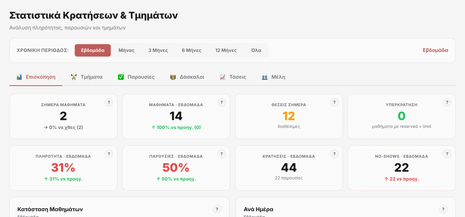Click '0% vs χθες (2)' comparison text
The width and height of the screenshot is (465, 217).
tap(63, 127)
